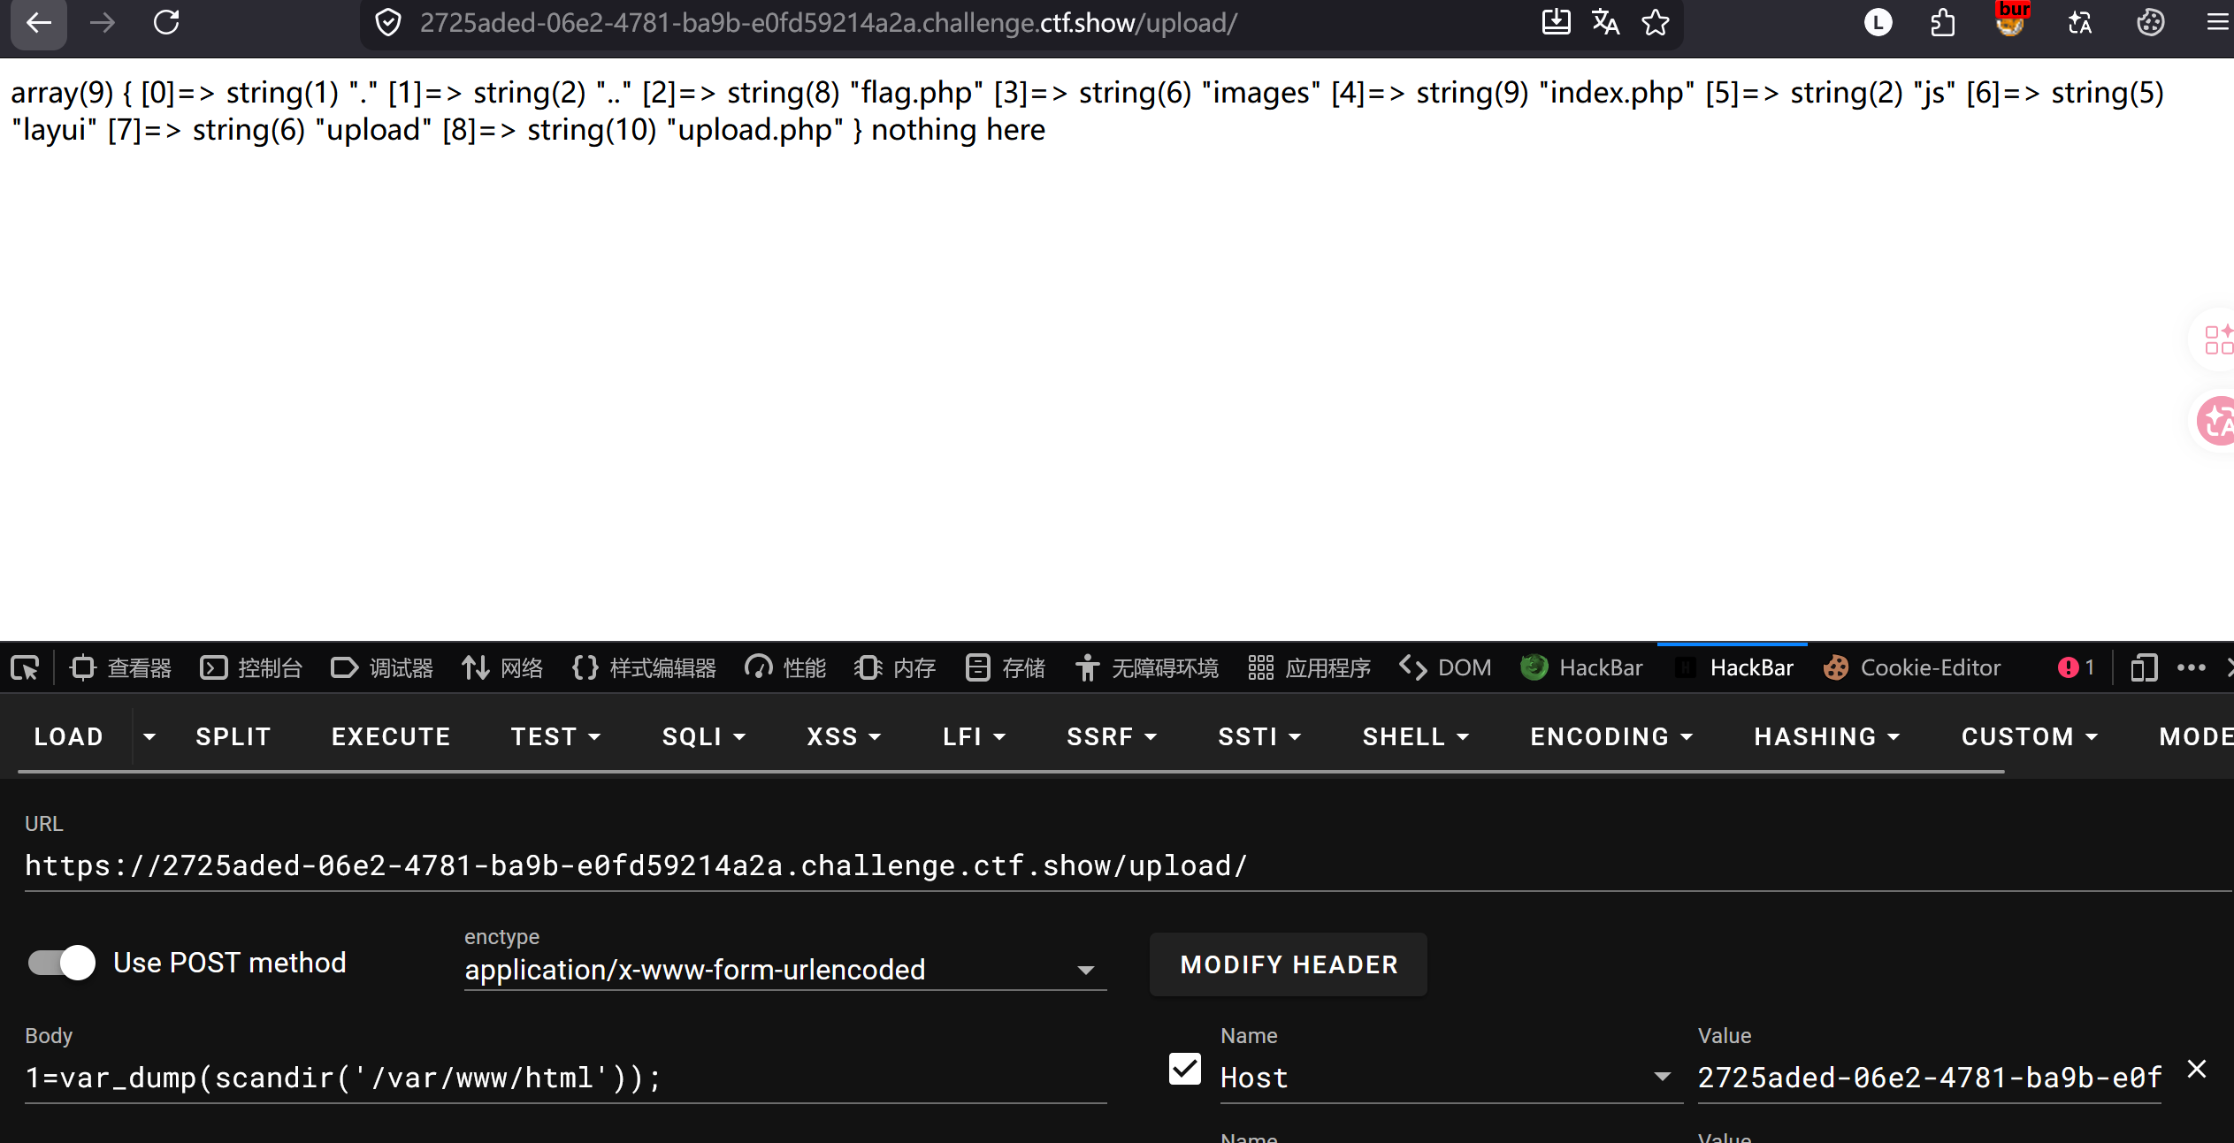Open the account profile L icon
Image resolution: width=2234 pixels, height=1143 pixels.
point(1878,23)
